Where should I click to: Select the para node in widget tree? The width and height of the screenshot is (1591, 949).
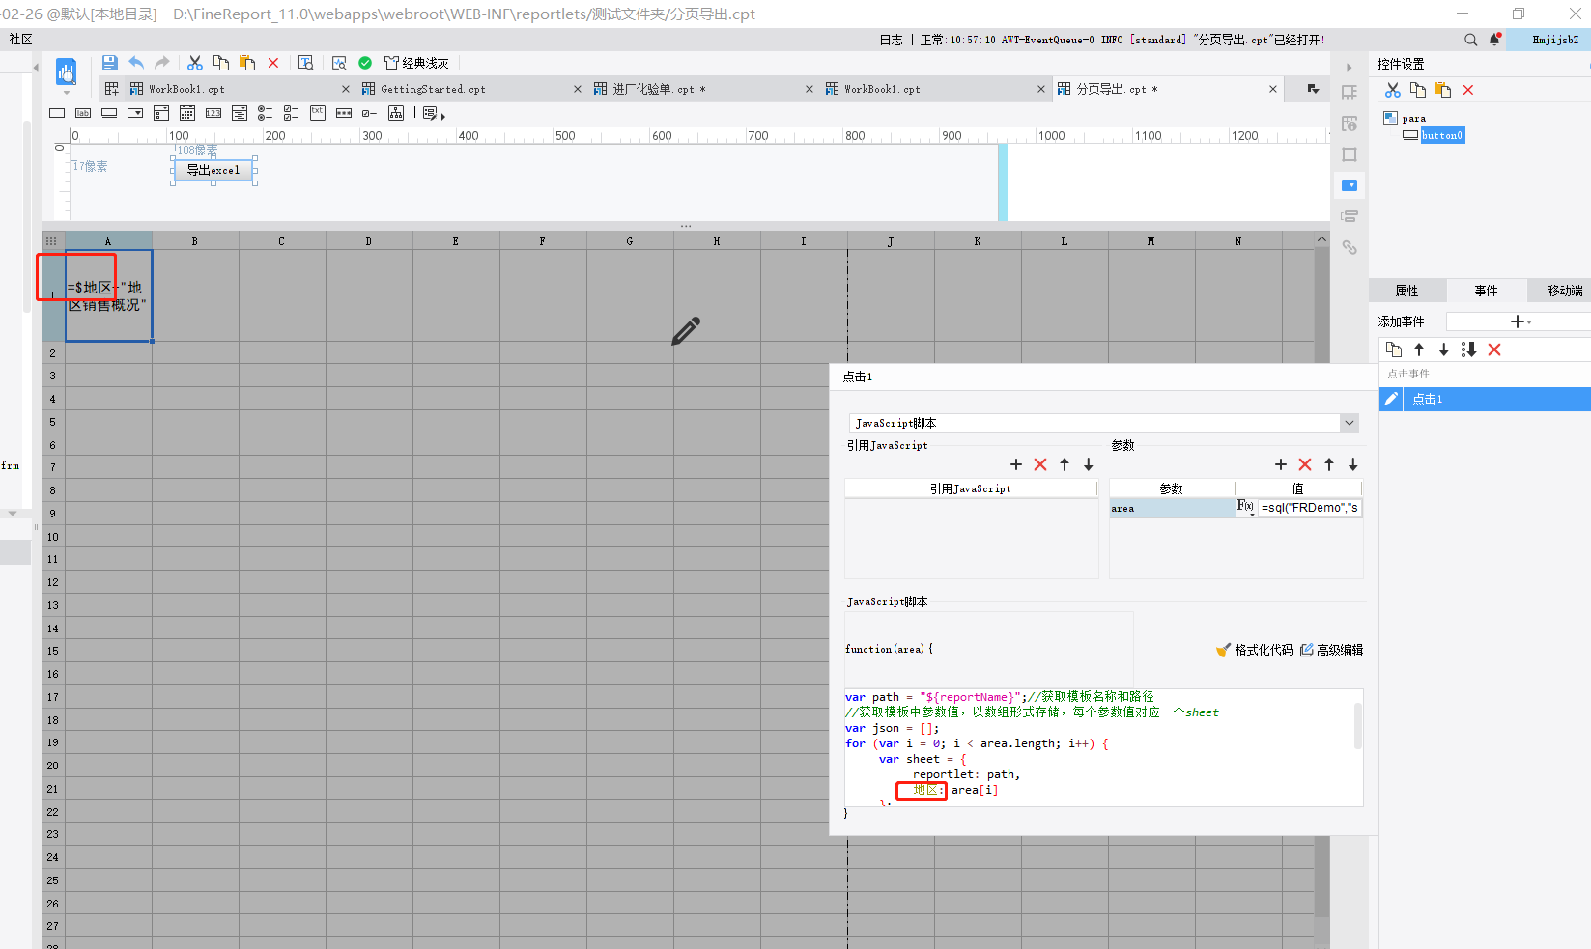(x=1405, y=118)
